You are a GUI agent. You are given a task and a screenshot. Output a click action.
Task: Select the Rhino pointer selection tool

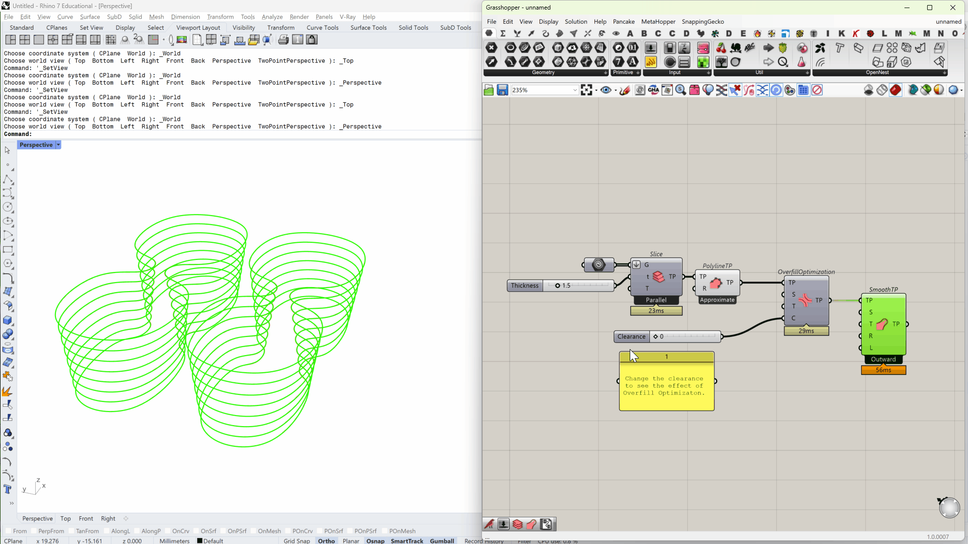(8, 150)
